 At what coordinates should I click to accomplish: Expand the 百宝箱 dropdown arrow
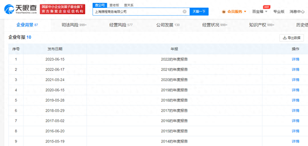coord(266,12)
